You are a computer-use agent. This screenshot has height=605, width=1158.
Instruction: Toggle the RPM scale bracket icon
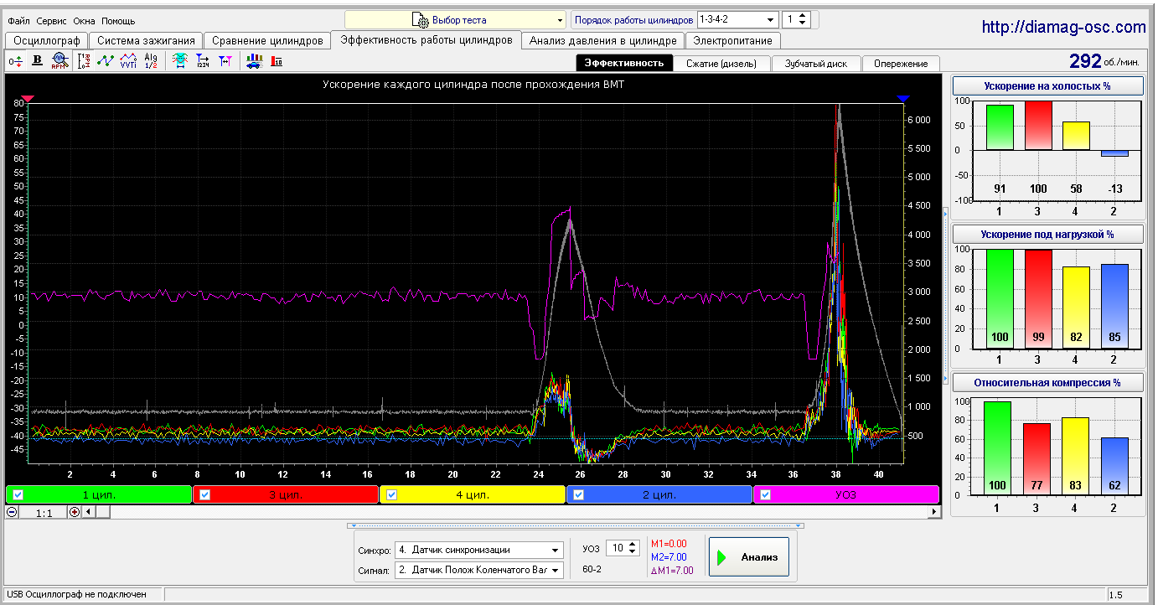(x=84, y=60)
